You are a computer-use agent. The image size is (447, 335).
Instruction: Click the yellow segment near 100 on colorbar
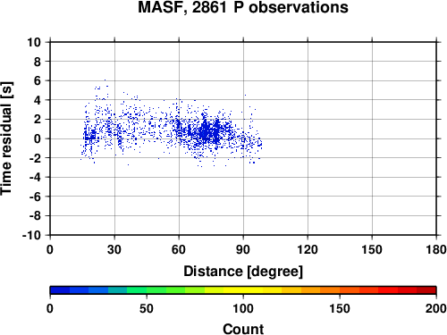coord(243,290)
